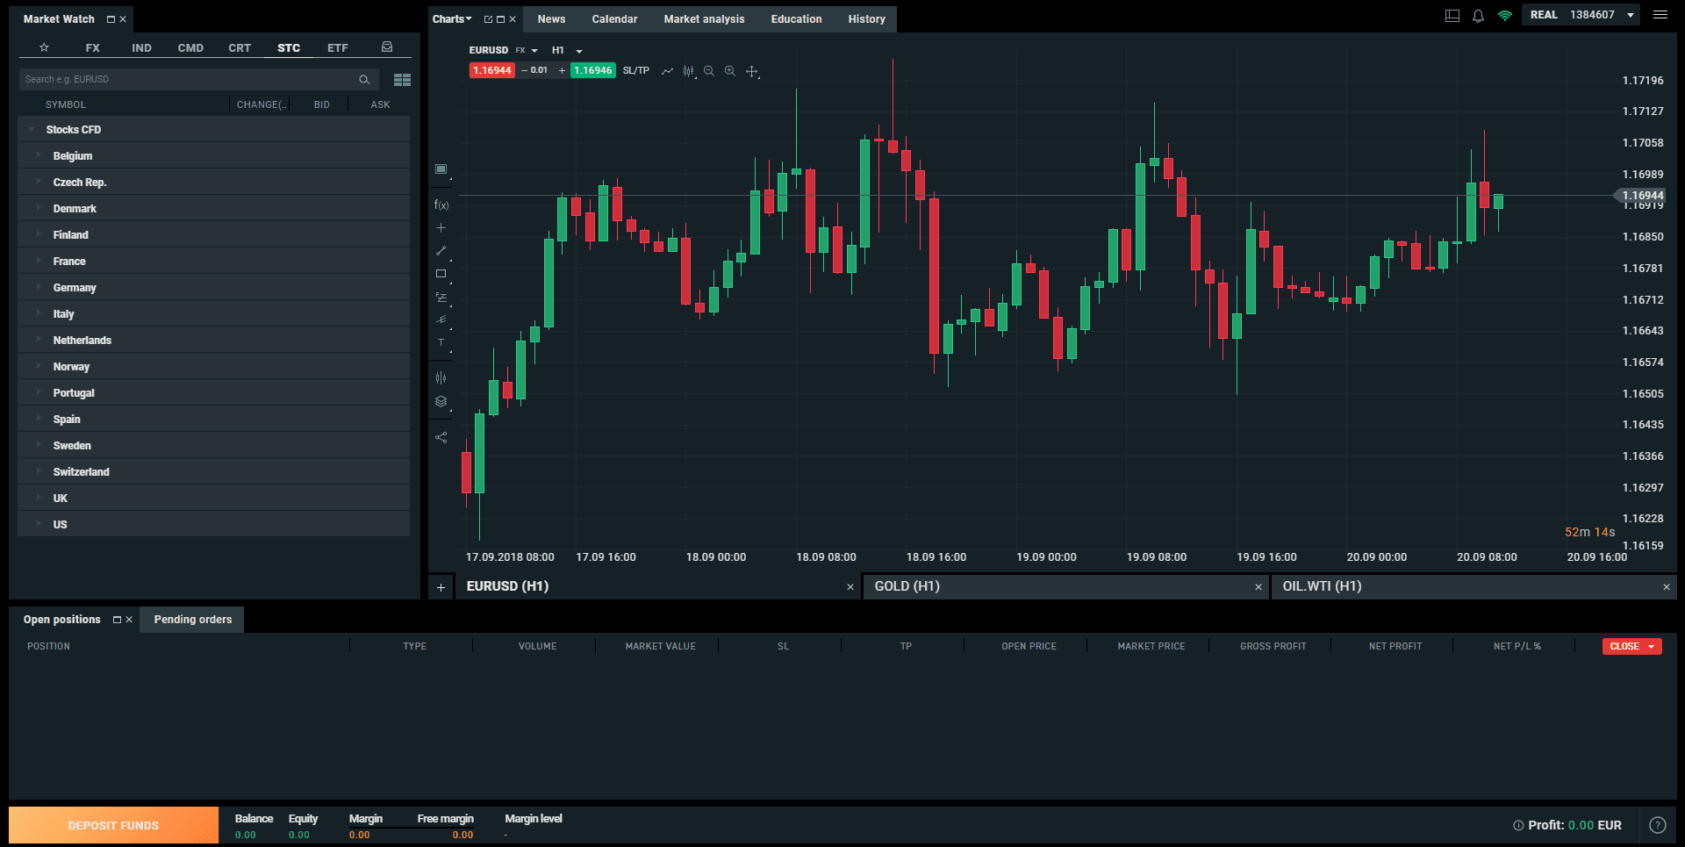Select the rectangle shape tool
The height and width of the screenshot is (847, 1685).
pos(441,274)
